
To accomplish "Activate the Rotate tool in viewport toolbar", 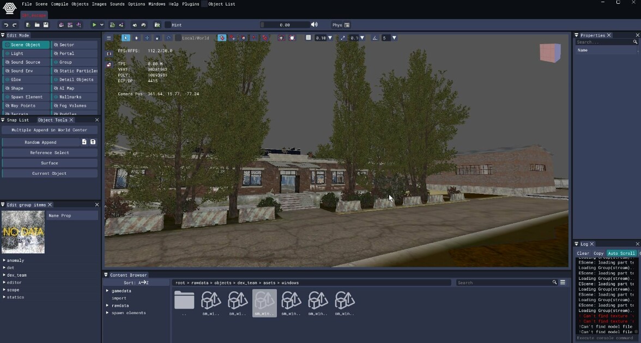I will 168,38.
